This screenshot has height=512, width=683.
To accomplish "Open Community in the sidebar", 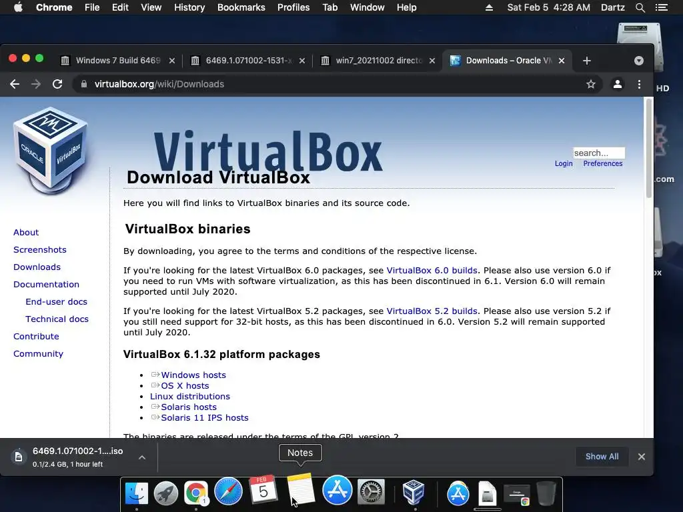I will point(38,354).
